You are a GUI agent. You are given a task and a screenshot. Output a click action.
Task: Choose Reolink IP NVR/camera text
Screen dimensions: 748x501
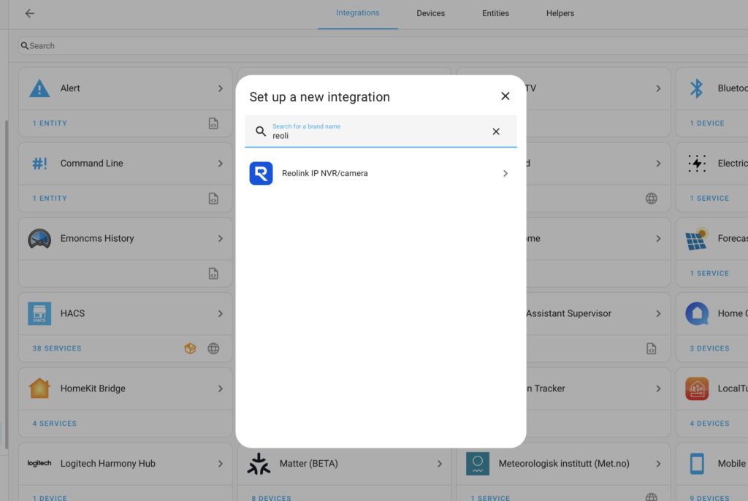point(324,173)
